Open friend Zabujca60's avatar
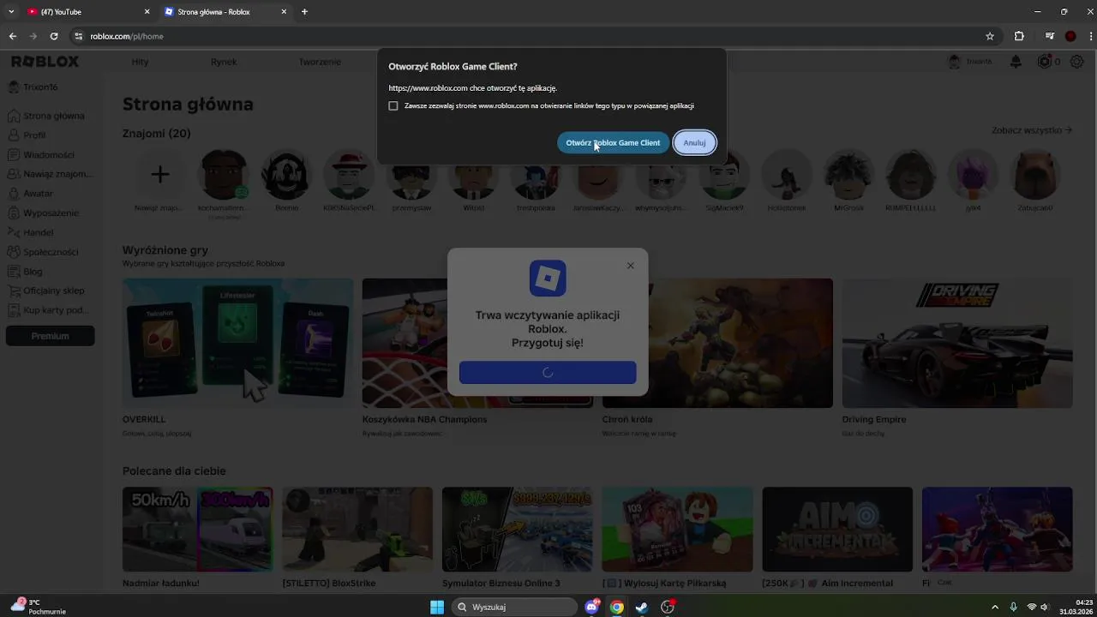This screenshot has height=617, width=1097. click(1035, 175)
